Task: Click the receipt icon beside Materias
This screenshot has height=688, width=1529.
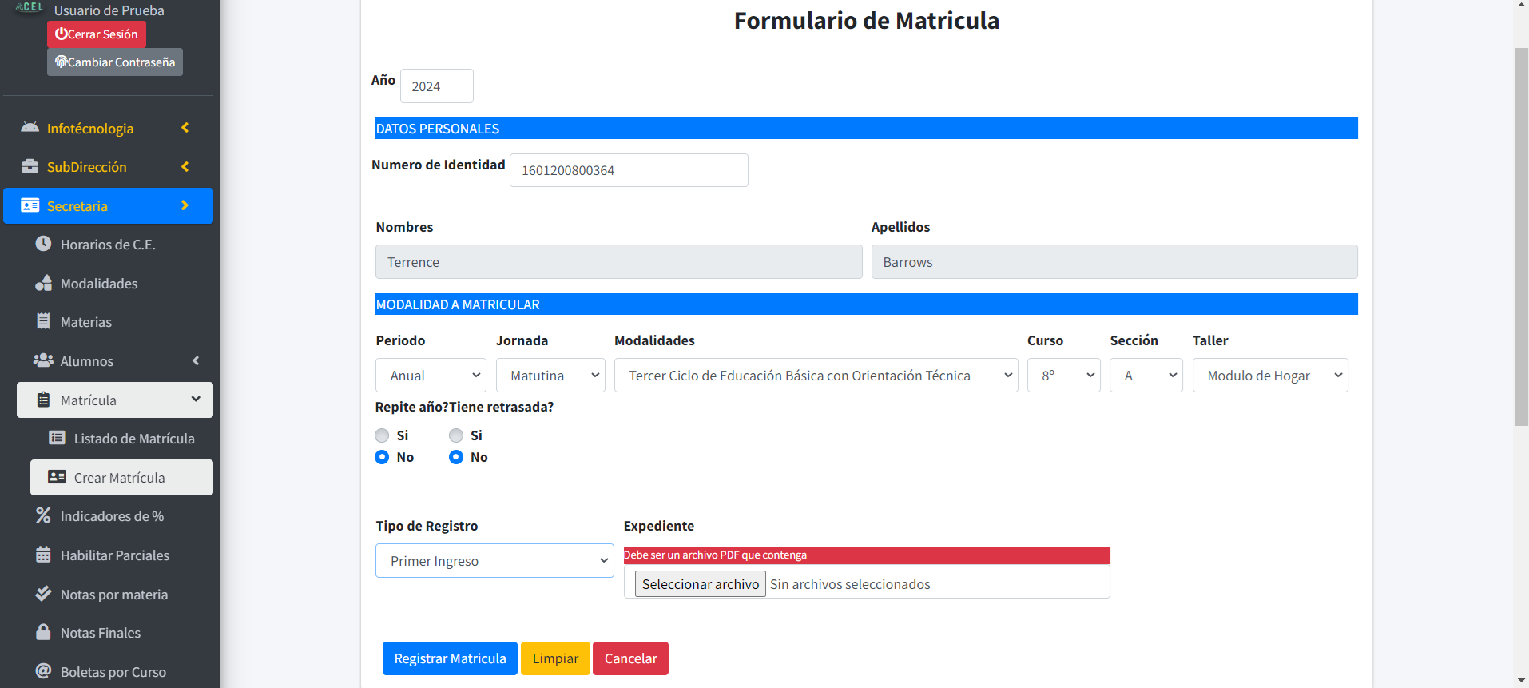Action: pyautogui.click(x=43, y=321)
